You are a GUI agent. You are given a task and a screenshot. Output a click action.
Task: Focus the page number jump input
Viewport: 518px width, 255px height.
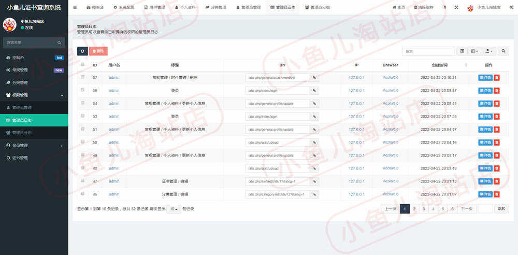485,209
